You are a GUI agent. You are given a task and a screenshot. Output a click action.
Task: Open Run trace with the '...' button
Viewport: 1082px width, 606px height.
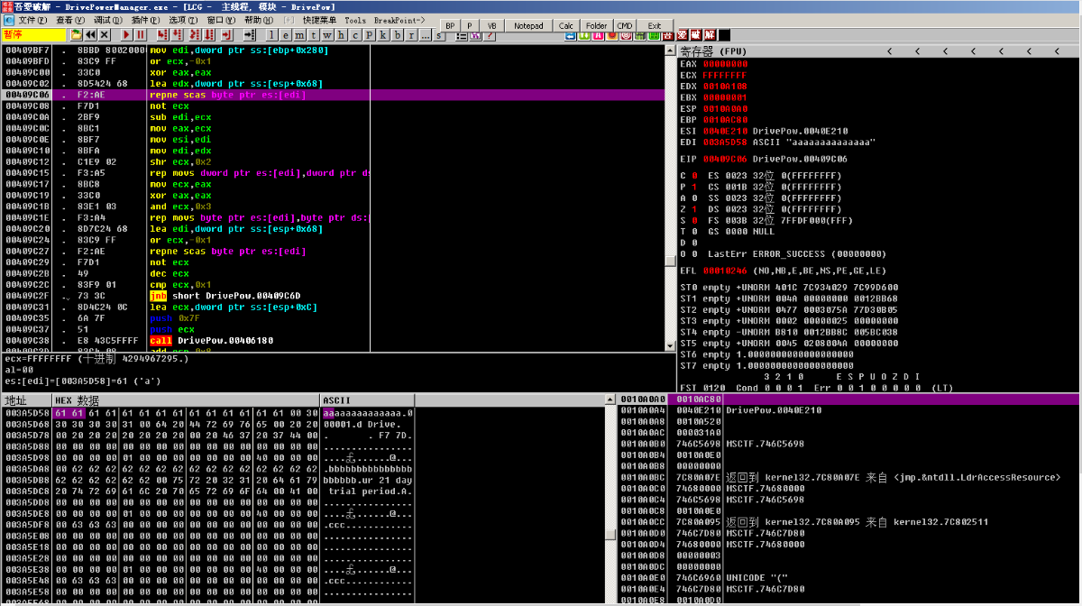(425, 37)
